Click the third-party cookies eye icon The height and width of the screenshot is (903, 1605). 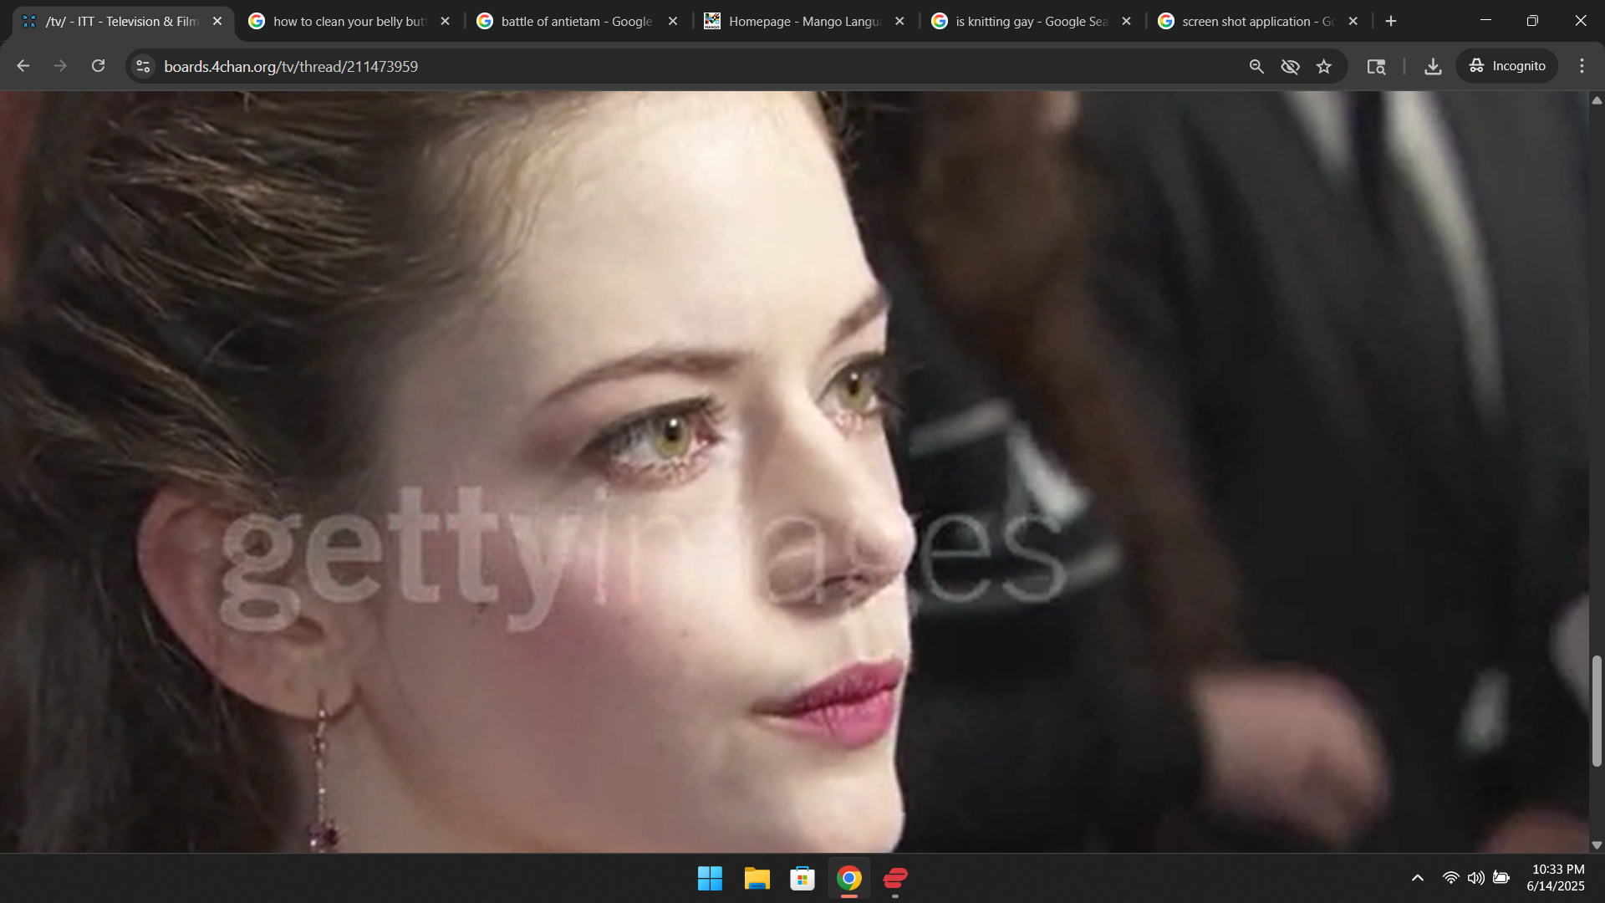click(1290, 66)
